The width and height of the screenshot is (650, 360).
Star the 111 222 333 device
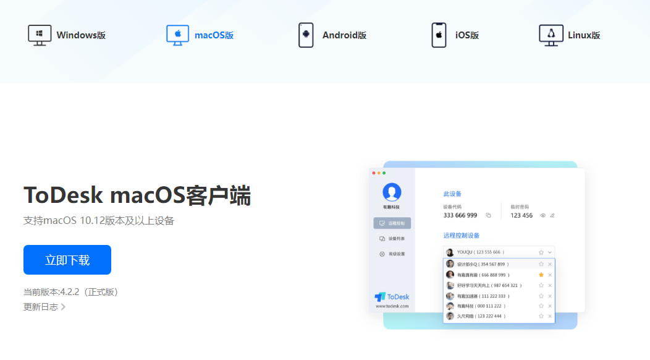541,296
